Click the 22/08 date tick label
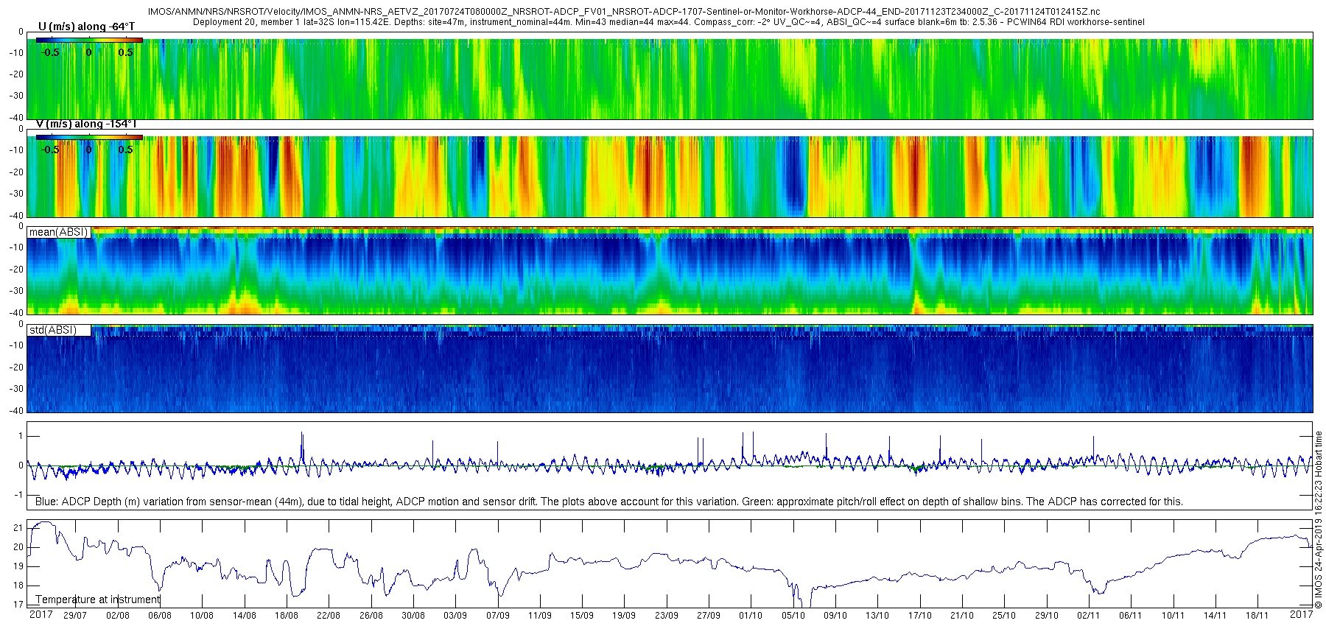This screenshot has width=1326, height=626. coord(329,616)
